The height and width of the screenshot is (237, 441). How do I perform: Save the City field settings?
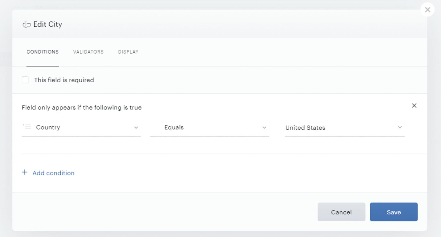[x=394, y=212]
